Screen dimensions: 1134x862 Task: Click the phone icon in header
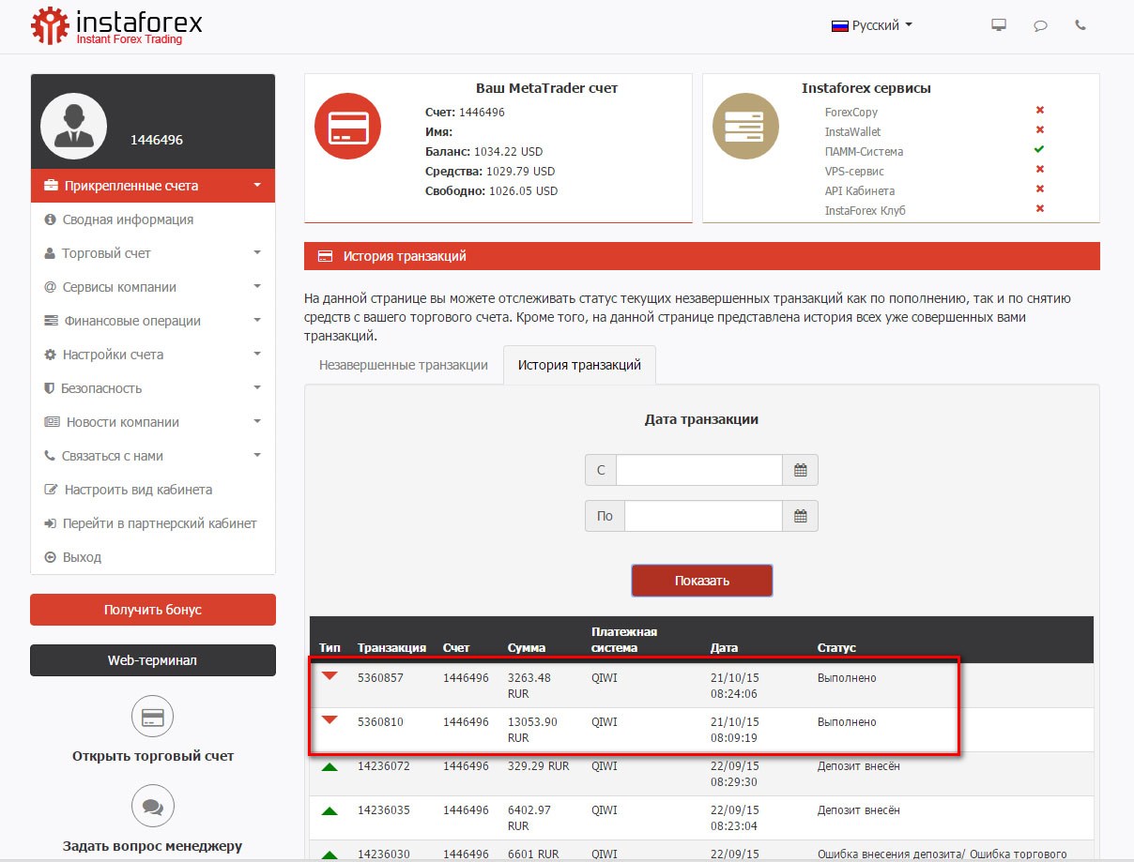click(1080, 25)
